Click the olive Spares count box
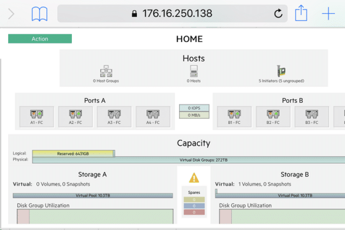 194,199
